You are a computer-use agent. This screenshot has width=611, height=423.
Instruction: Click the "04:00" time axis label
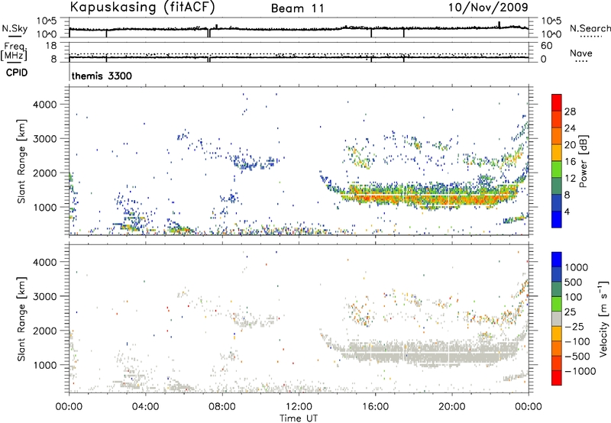145,407
